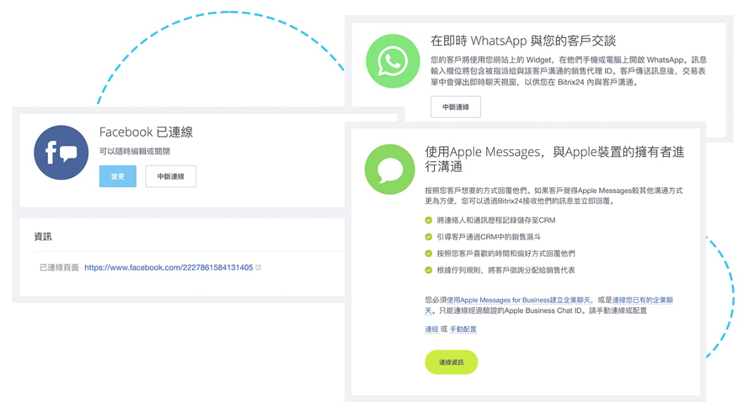Click the Facebook messenger logo icon

[x=61, y=153]
